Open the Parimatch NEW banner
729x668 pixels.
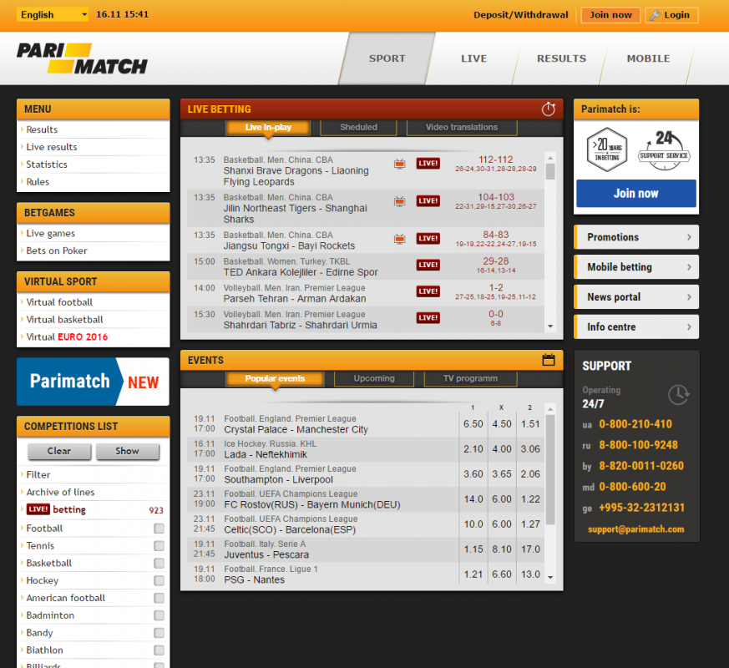(x=93, y=382)
